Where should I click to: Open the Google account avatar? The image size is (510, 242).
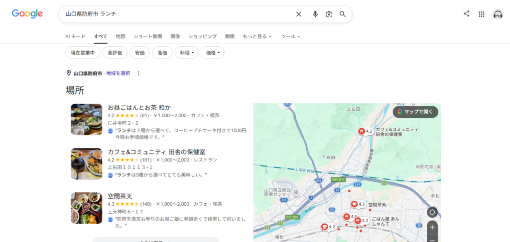[498, 14]
